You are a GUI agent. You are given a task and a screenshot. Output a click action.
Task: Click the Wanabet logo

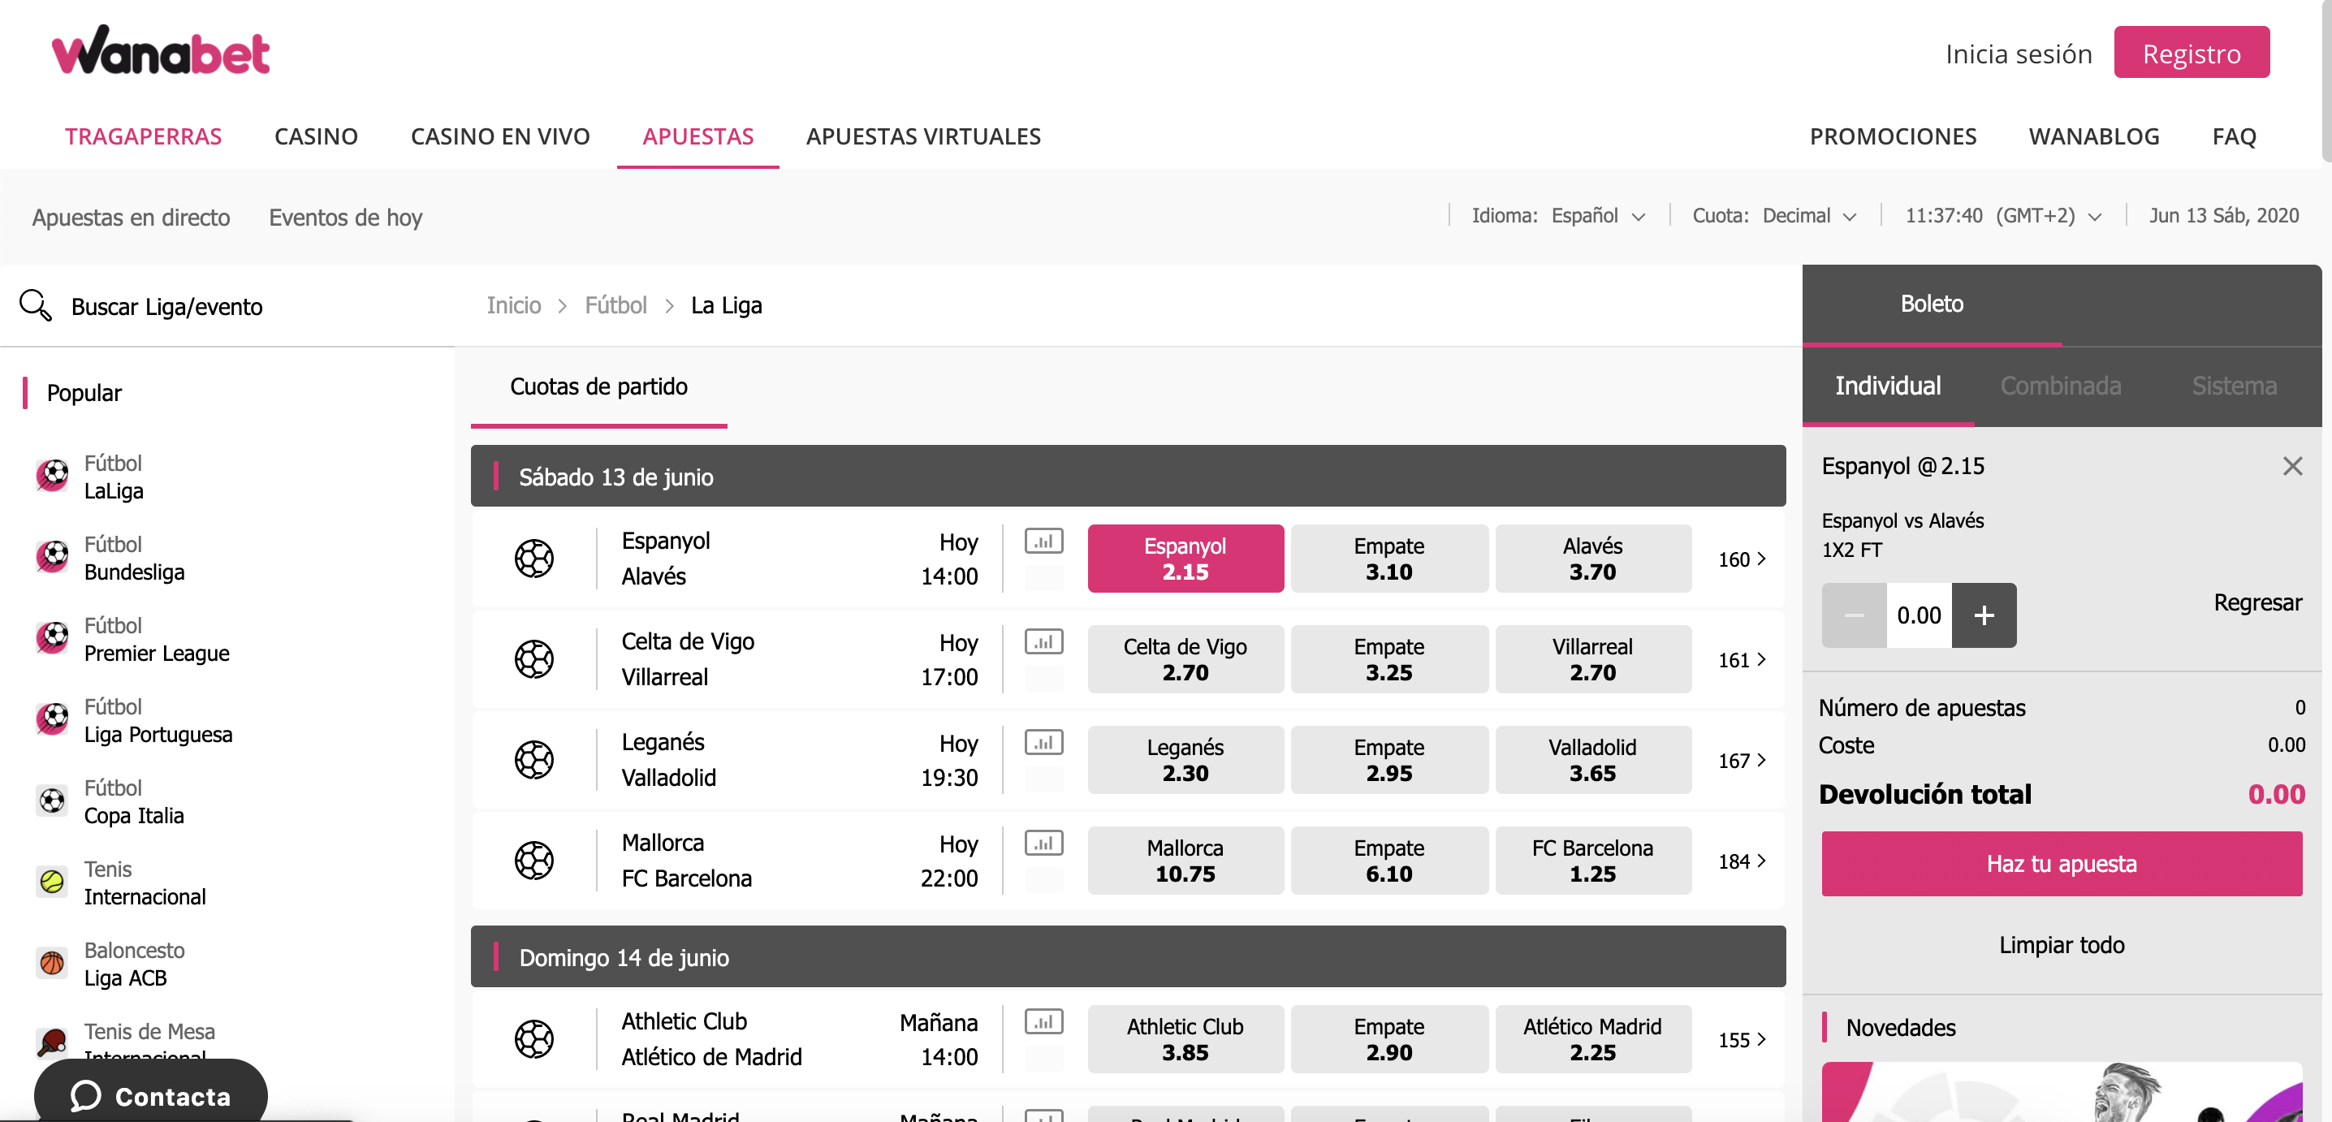tap(160, 50)
